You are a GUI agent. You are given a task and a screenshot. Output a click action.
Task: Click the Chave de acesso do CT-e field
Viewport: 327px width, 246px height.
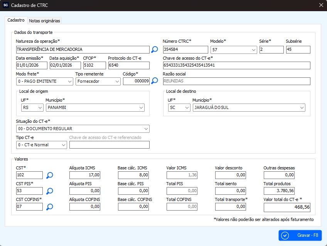236,65
